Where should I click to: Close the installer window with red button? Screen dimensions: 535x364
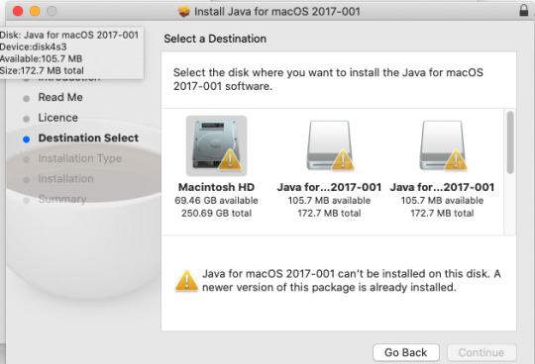point(18,11)
